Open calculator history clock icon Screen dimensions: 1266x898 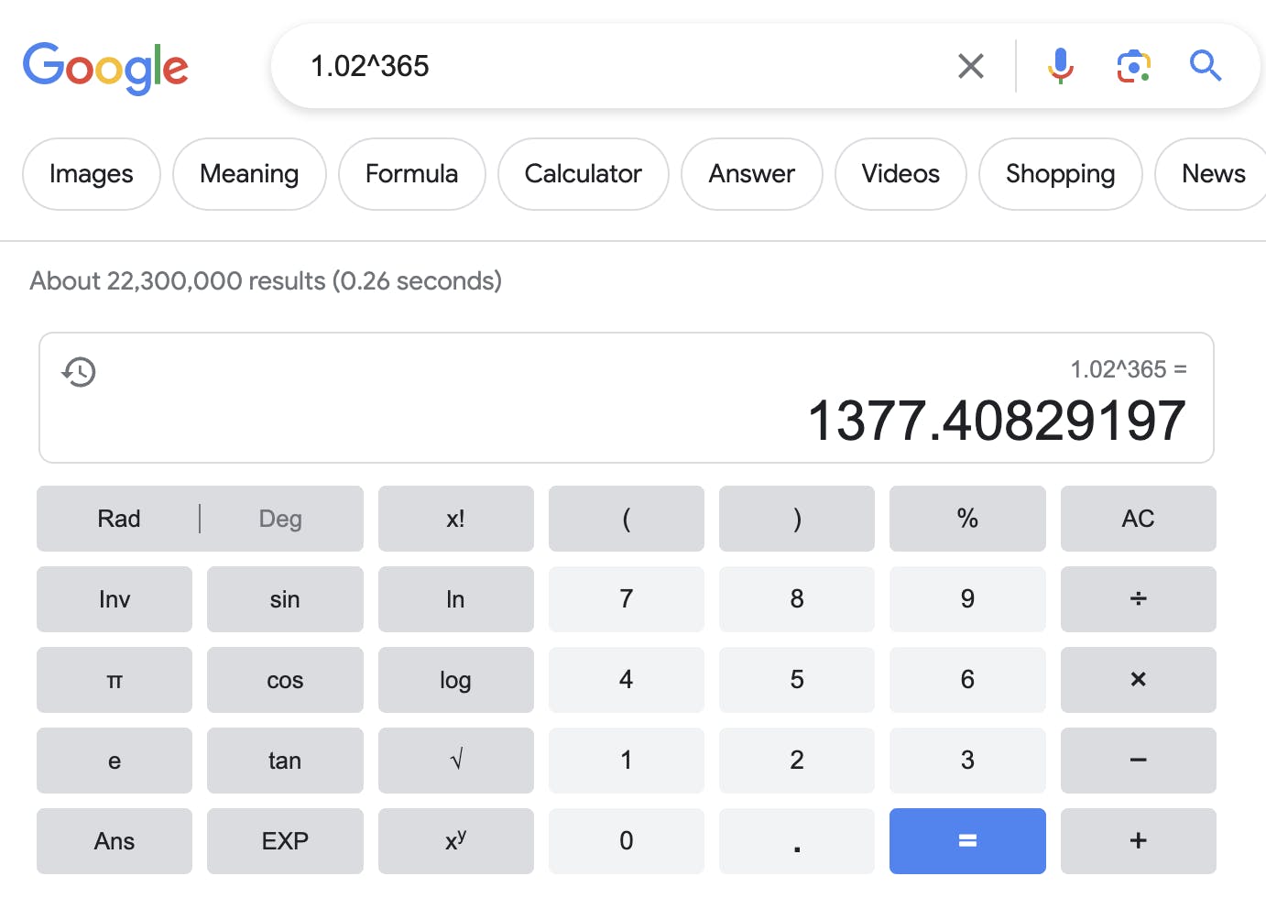(x=79, y=372)
